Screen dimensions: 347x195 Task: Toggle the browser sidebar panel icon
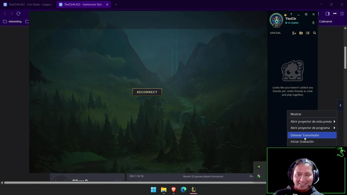click(x=327, y=14)
